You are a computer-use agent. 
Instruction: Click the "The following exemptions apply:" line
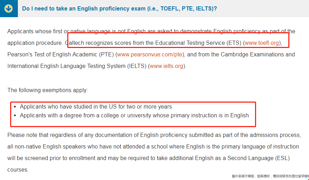48,90
